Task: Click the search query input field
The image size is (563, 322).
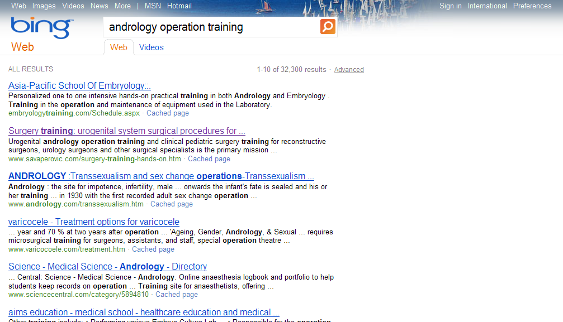Action: point(211,27)
